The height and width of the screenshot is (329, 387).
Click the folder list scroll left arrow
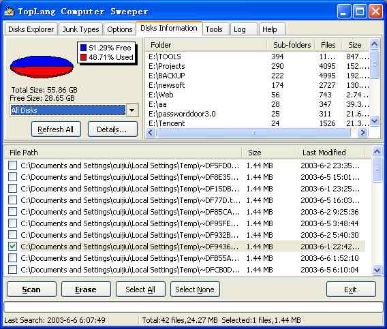151,133
